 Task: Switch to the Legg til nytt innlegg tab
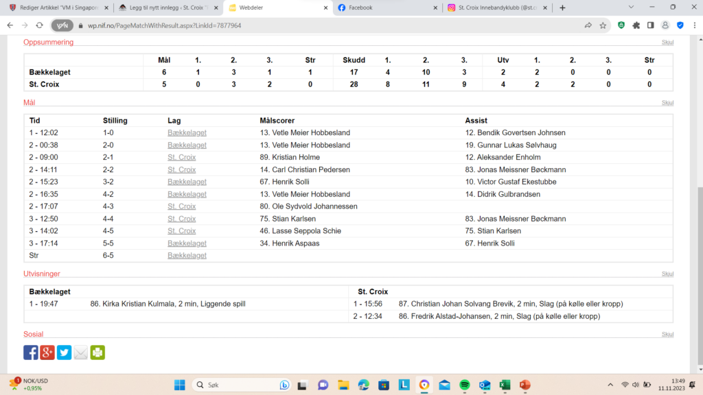[168, 8]
